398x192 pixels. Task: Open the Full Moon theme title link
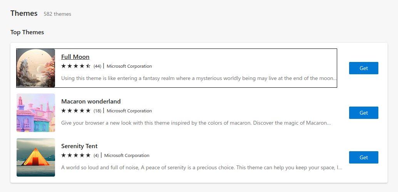[x=75, y=57]
